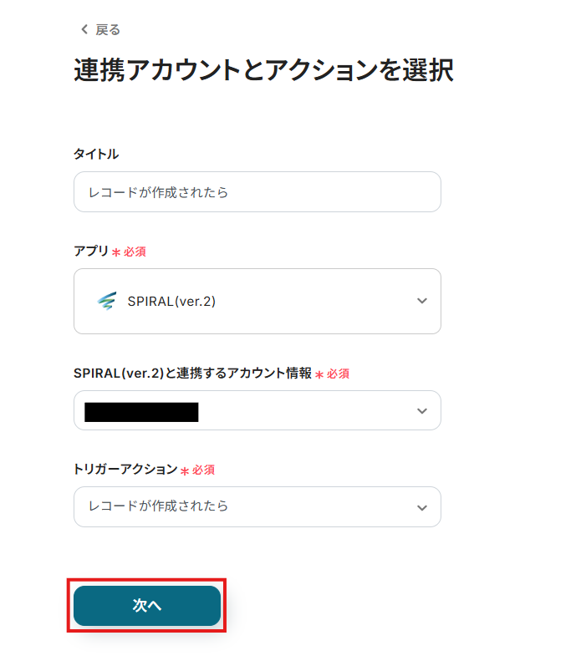
Task: Click the back chevron arrow icon
Action: pyautogui.click(x=84, y=30)
